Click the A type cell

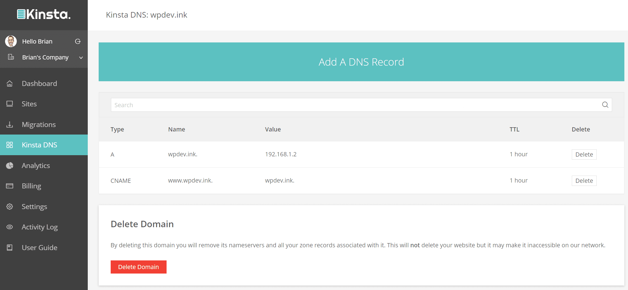click(x=112, y=154)
